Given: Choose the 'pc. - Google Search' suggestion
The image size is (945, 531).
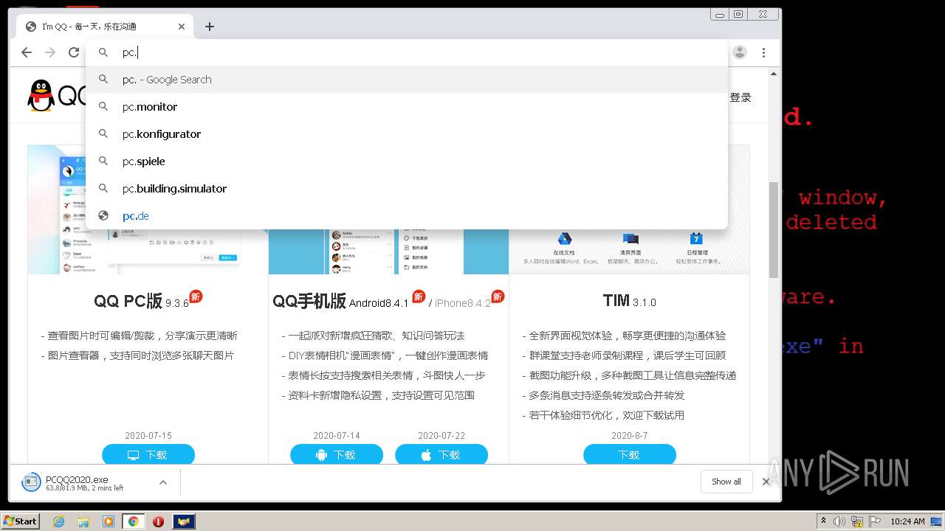Looking at the screenshot, I should pyautogui.click(x=407, y=80).
